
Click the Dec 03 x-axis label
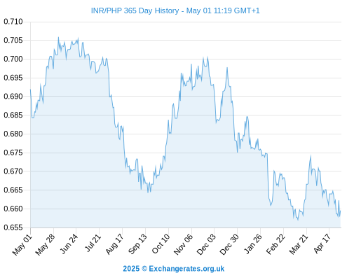point(206,244)
